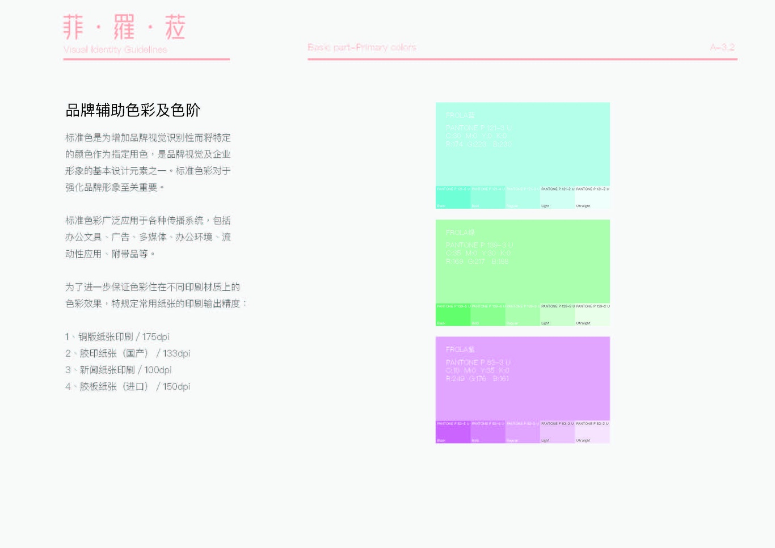The image size is (775, 548).
Task: Click the line starting 标准色是为增加品牌视觉
Action: click(148, 138)
